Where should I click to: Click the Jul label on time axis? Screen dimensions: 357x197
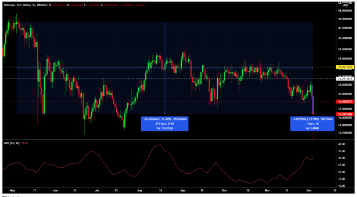click(x=97, y=191)
